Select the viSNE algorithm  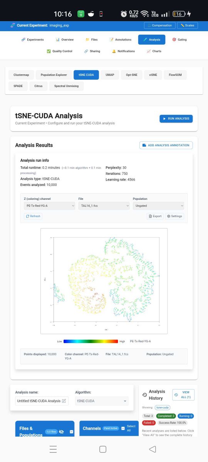coord(153,75)
